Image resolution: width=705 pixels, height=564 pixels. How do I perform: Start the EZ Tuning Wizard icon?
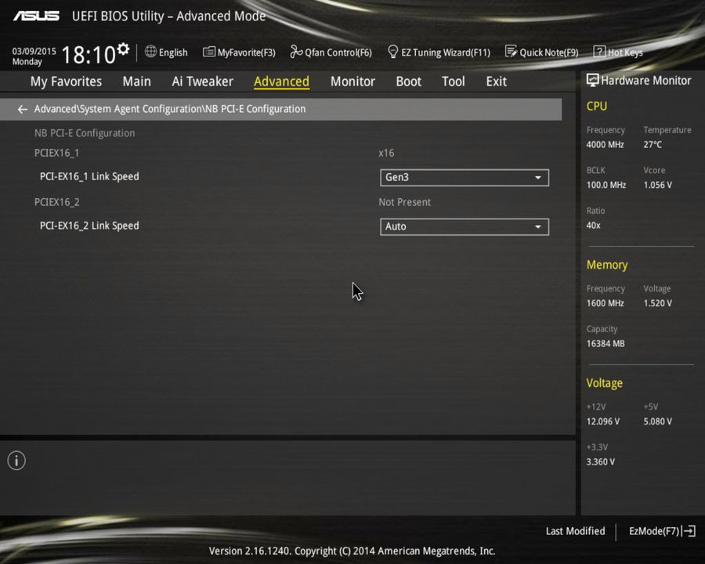393,52
